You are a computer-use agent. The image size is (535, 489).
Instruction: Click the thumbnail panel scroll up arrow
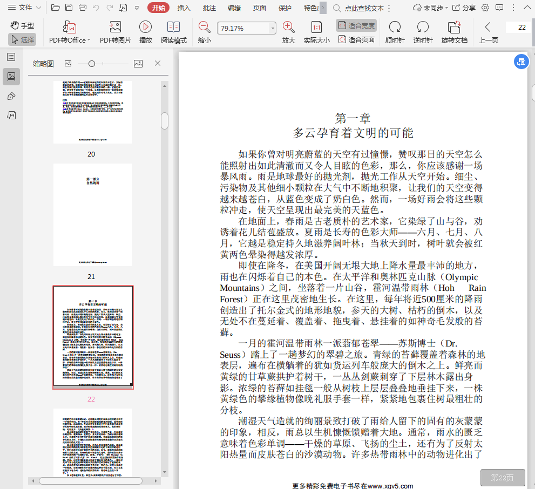pos(165,86)
